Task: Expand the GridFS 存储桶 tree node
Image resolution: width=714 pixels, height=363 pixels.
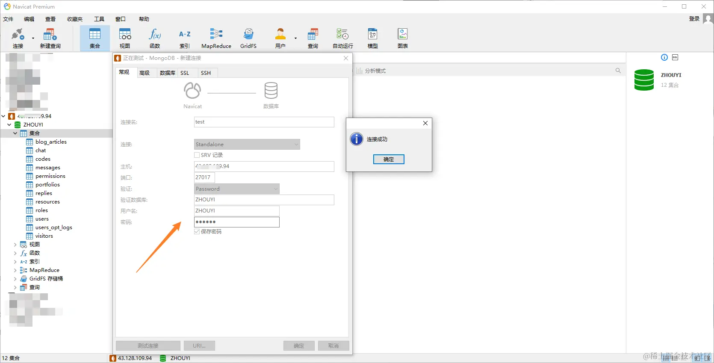Action: [x=15, y=279]
